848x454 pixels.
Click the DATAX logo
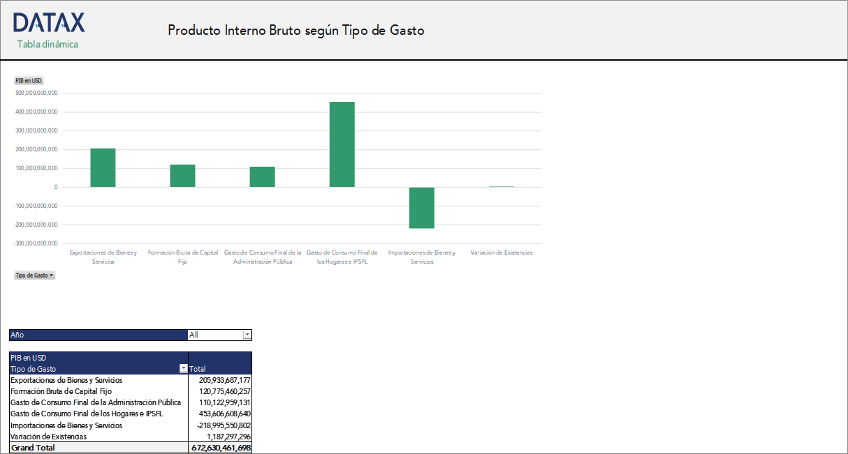point(49,22)
